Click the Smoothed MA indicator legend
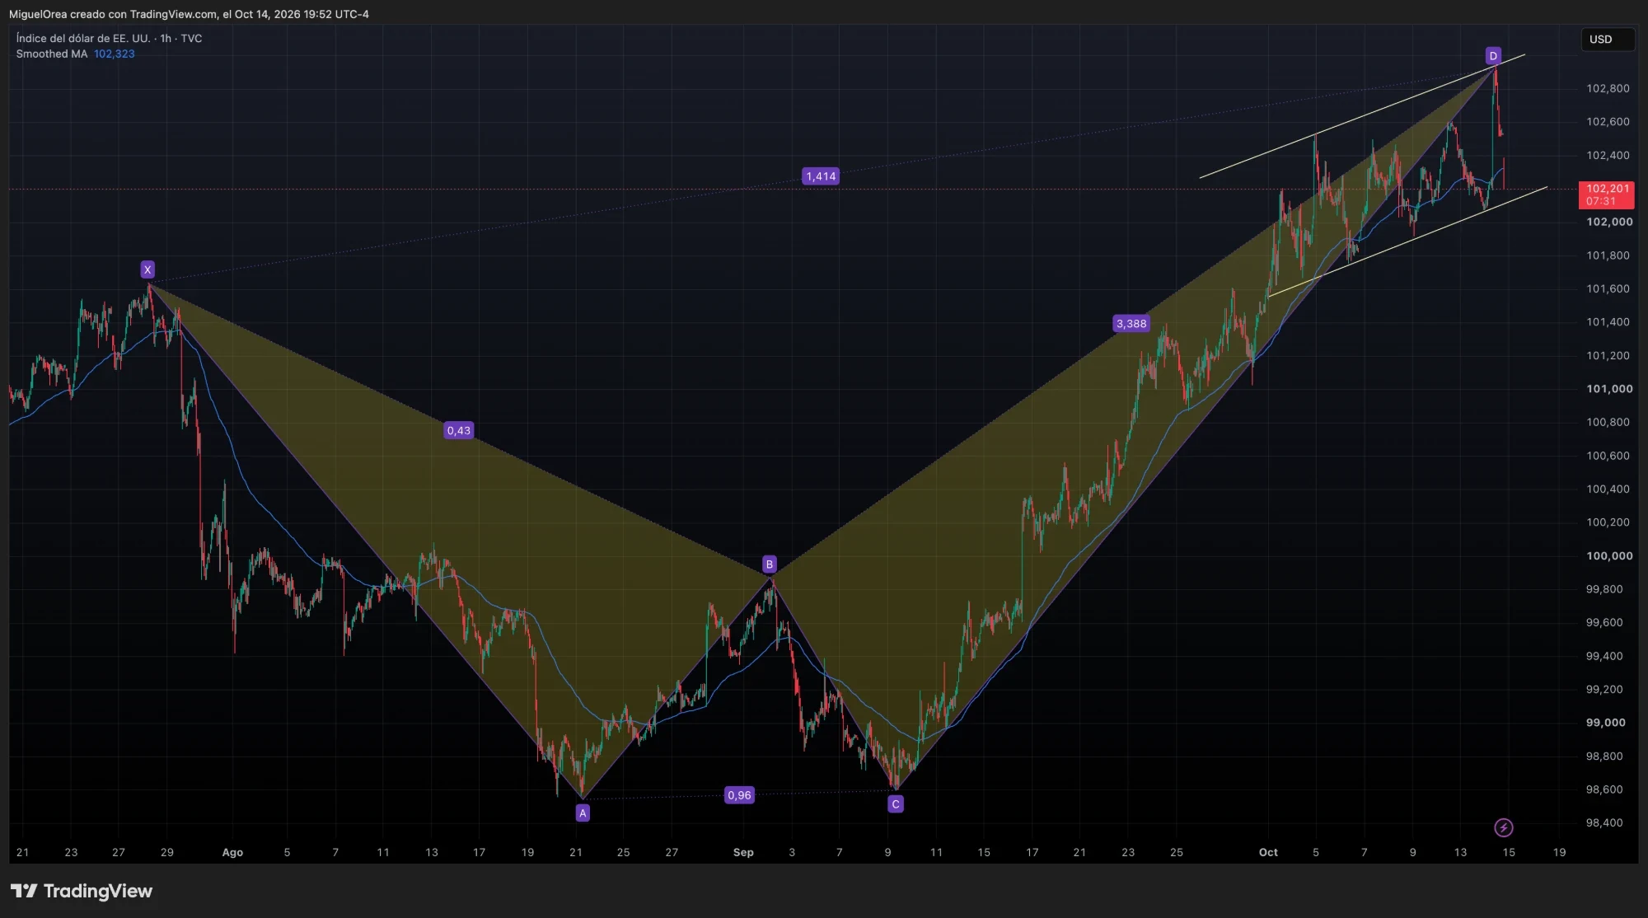Viewport: 1648px width, 918px height. 51,54
